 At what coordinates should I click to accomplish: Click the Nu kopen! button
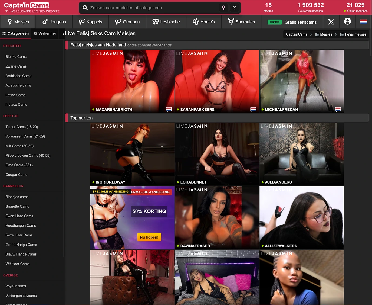[149, 237]
